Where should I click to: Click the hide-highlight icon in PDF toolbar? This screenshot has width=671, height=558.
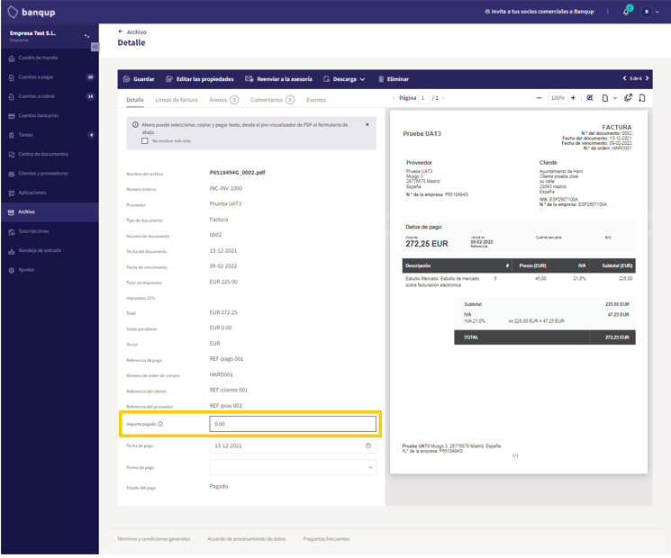coord(590,98)
